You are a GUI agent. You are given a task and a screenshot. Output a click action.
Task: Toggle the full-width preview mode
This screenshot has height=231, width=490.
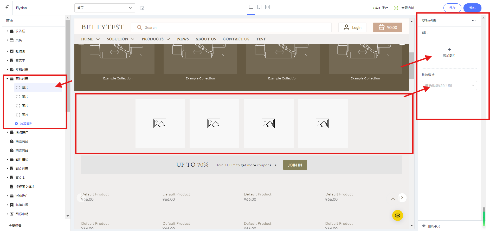click(267, 7)
